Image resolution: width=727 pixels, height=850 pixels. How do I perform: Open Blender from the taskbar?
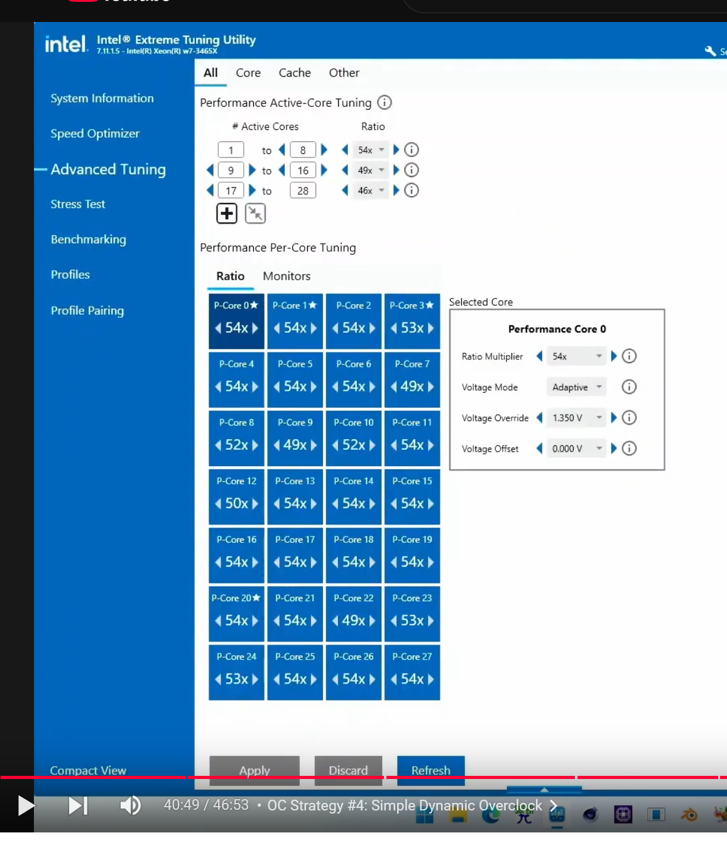(x=689, y=815)
